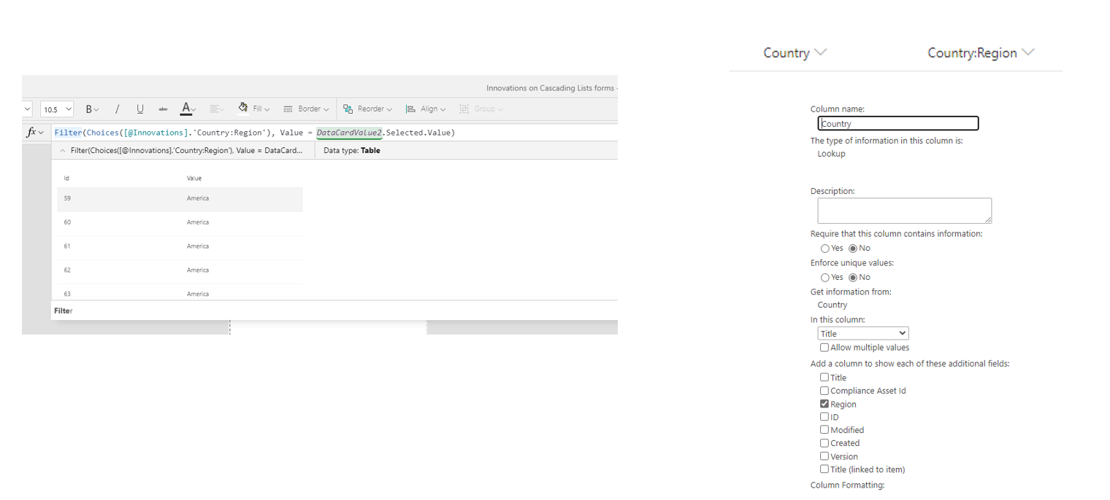Open the Border options
1110x500 pixels.
[306, 108]
